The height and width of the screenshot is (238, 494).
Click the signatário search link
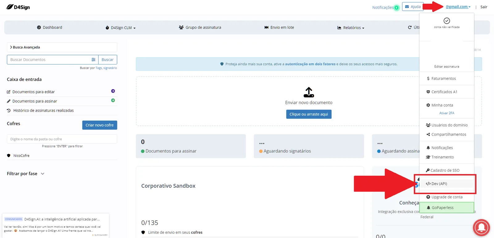pos(110,68)
